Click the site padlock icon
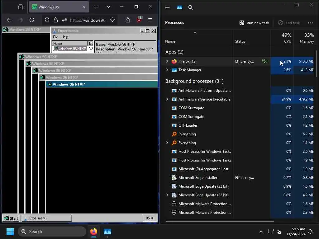The width and height of the screenshot is (319, 239). click(x=55, y=20)
